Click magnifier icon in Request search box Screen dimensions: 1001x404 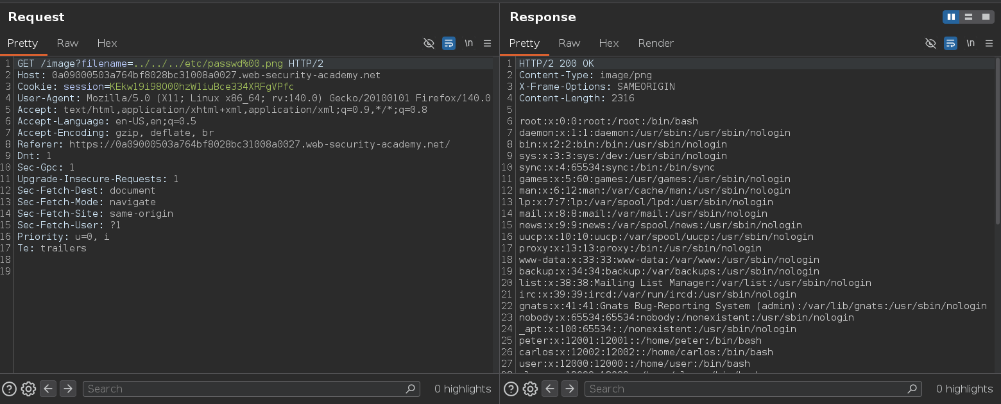[411, 389]
